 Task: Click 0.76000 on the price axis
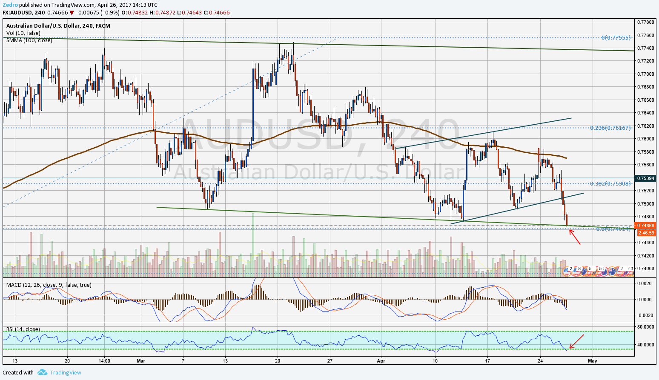pos(645,139)
